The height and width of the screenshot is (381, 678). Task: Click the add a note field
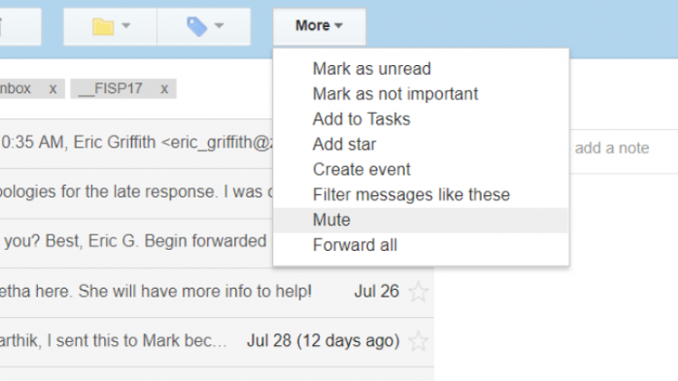(623, 148)
